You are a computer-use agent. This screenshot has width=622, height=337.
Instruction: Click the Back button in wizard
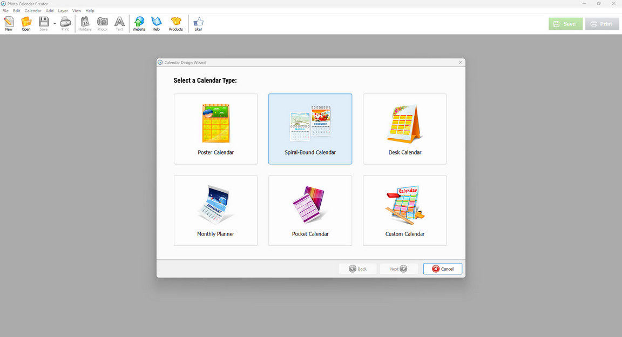point(357,269)
